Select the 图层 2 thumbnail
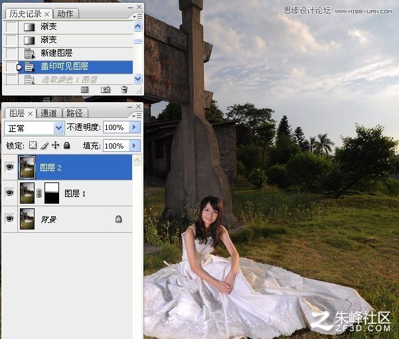This screenshot has height=339, width=399. pyautogui.click(x=27, y=167)
